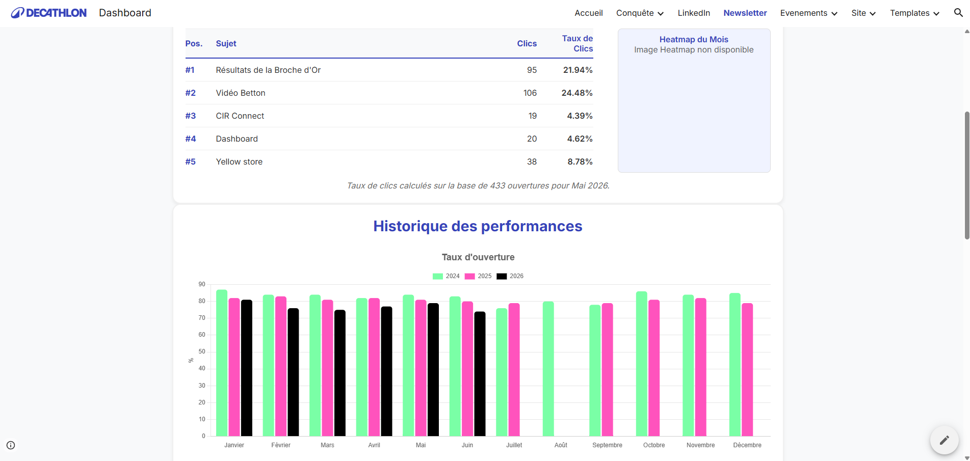Select the 'Vidéo Betton' row
970x461 pixels.
389,93
